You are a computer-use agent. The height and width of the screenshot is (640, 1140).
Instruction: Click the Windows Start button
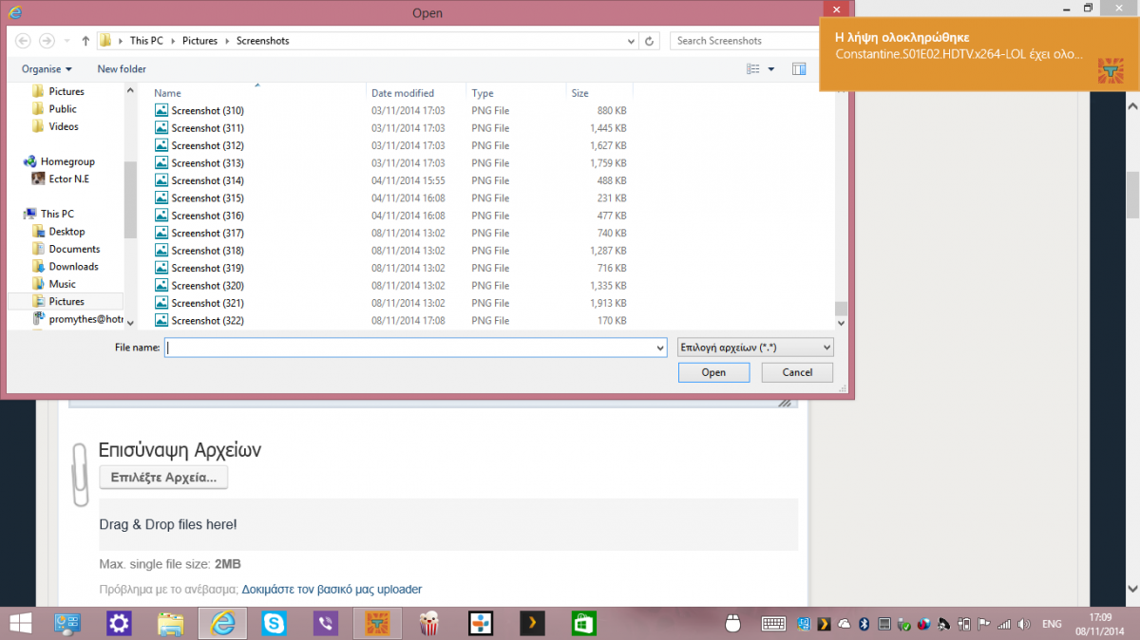[18, 623]
